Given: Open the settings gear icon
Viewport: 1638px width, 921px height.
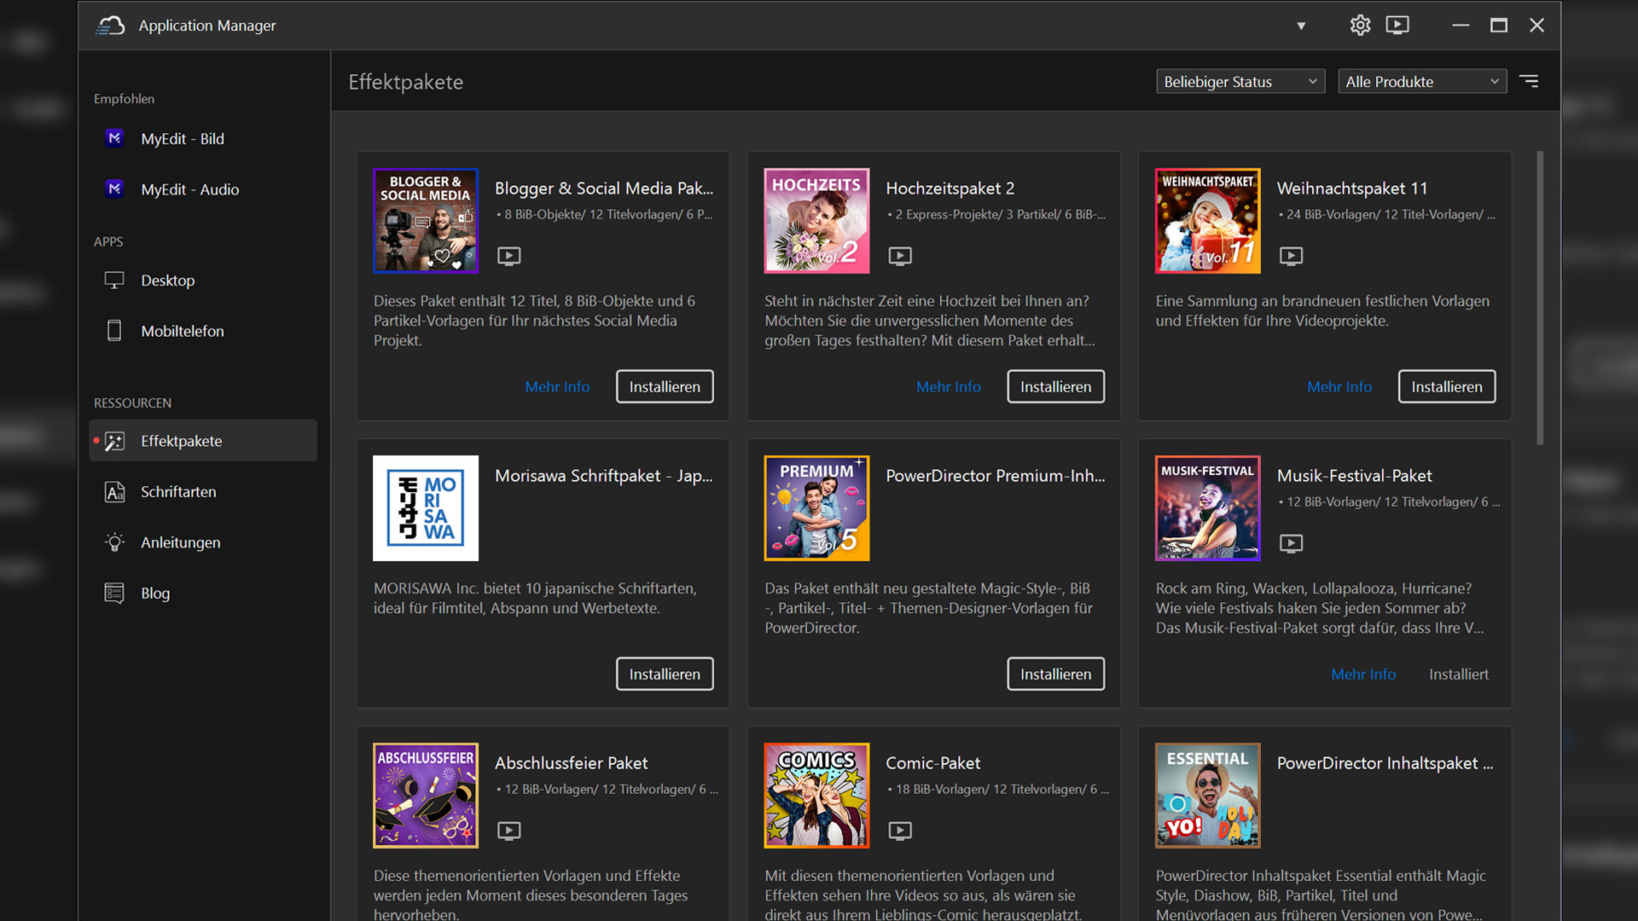Looking at the screenshot, I should (x=1360, y=26).
